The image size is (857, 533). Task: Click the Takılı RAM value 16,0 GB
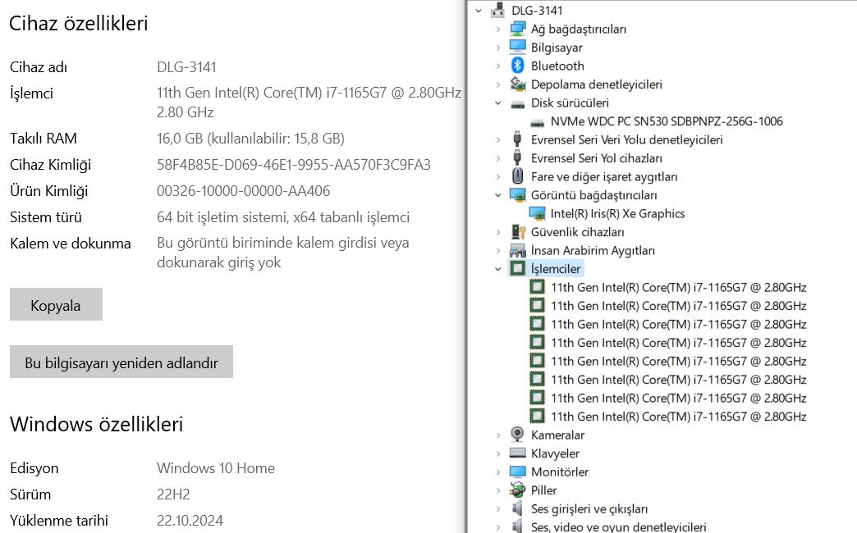click(x=250, y=139)
